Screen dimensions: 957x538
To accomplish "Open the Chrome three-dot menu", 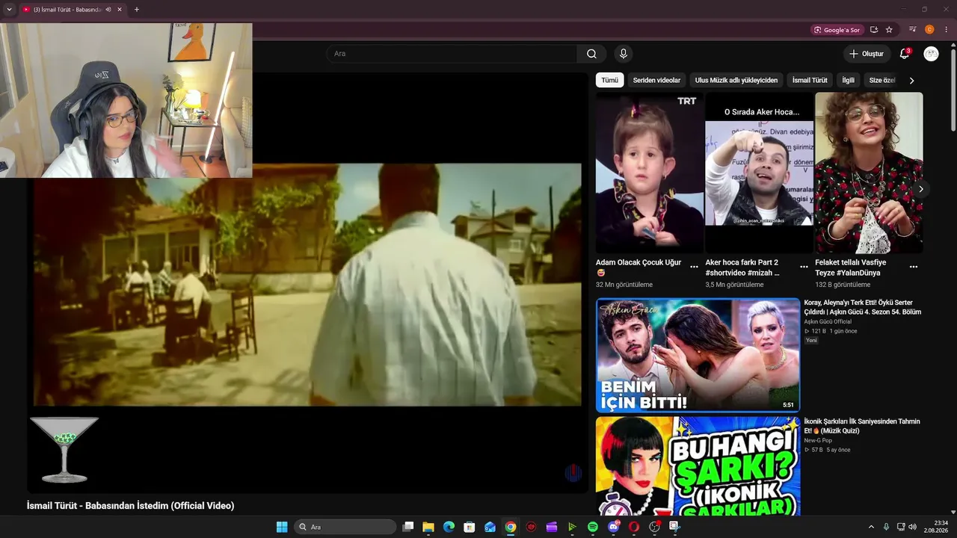I will pos(946,30).
